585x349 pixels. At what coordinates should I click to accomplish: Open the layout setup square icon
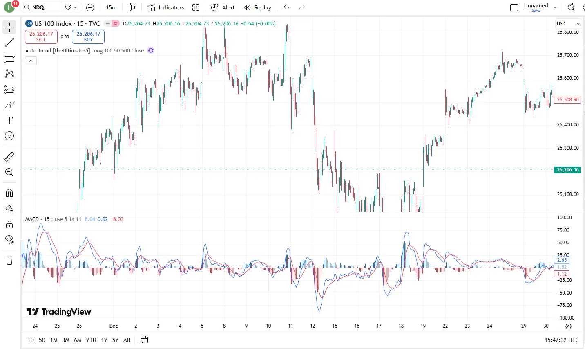(x=514, y=7)
